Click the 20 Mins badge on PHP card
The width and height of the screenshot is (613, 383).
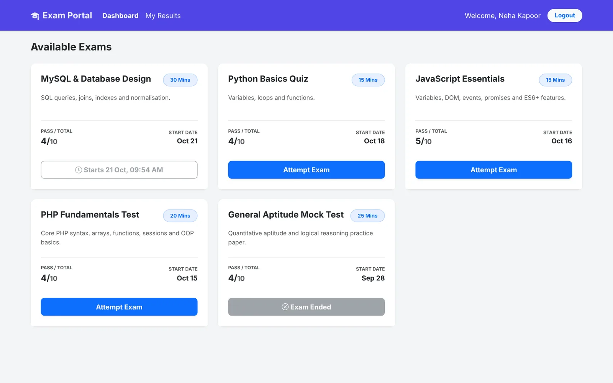click(180, 216)
